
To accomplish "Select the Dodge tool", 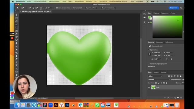I will pyautogui.click(x=16, y=59).
